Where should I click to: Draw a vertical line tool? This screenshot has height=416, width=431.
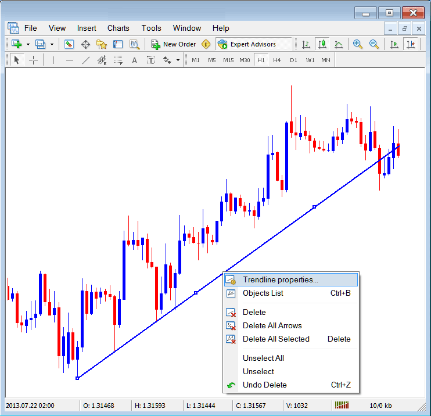(x=53, y=60)
